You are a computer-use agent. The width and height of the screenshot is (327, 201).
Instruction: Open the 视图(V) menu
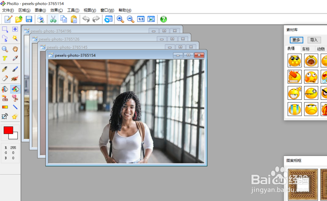tap(90, 10)
